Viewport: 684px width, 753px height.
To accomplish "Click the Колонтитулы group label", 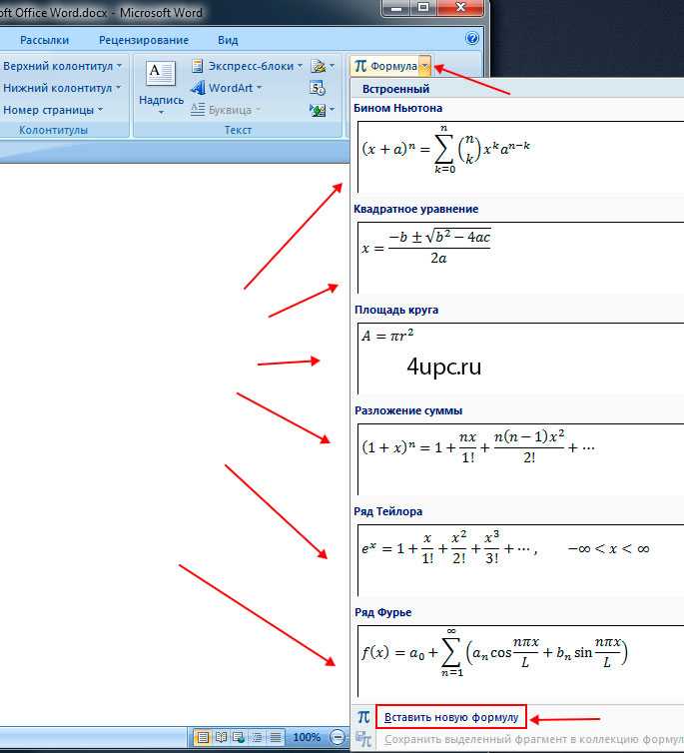I will [53, 130].
